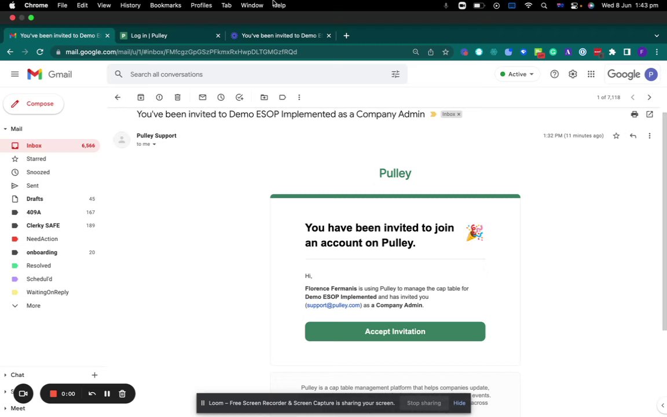Snooze this email using the clock icon
This screenshot has height=417, width=667.
click(221, 97)
